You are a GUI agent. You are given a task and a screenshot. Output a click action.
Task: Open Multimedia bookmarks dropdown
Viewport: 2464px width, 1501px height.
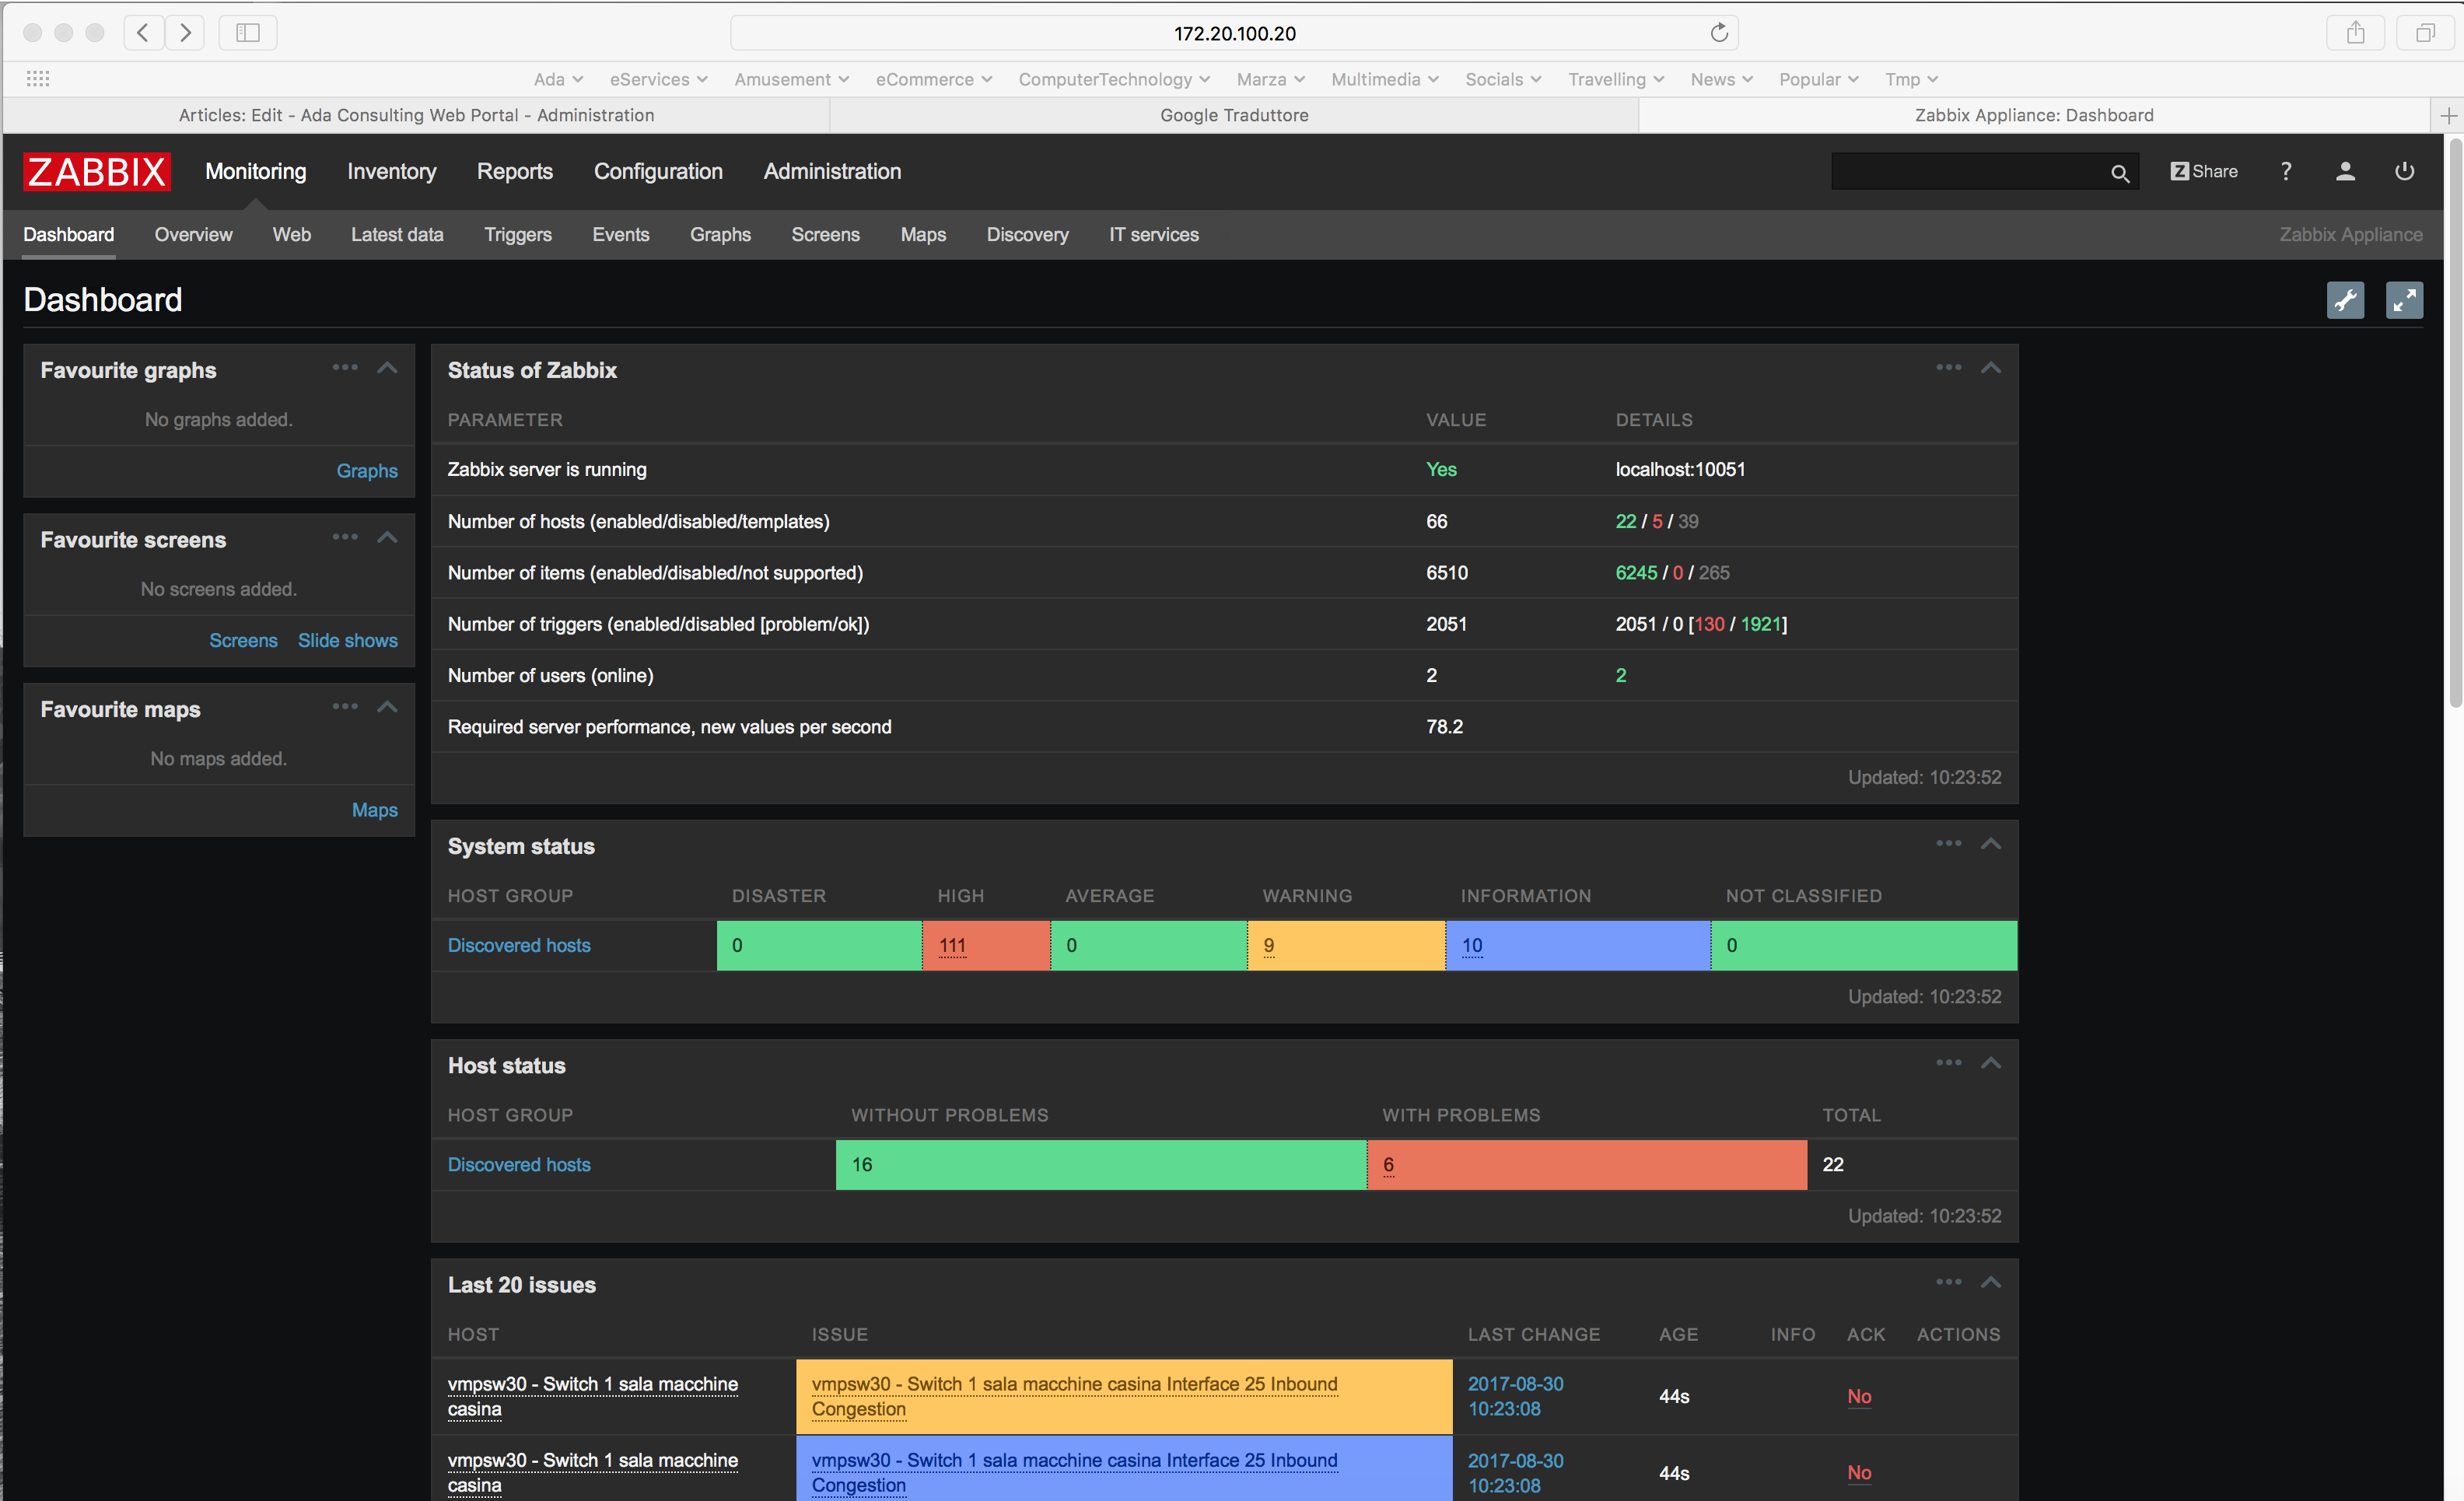pos(1385,79)
